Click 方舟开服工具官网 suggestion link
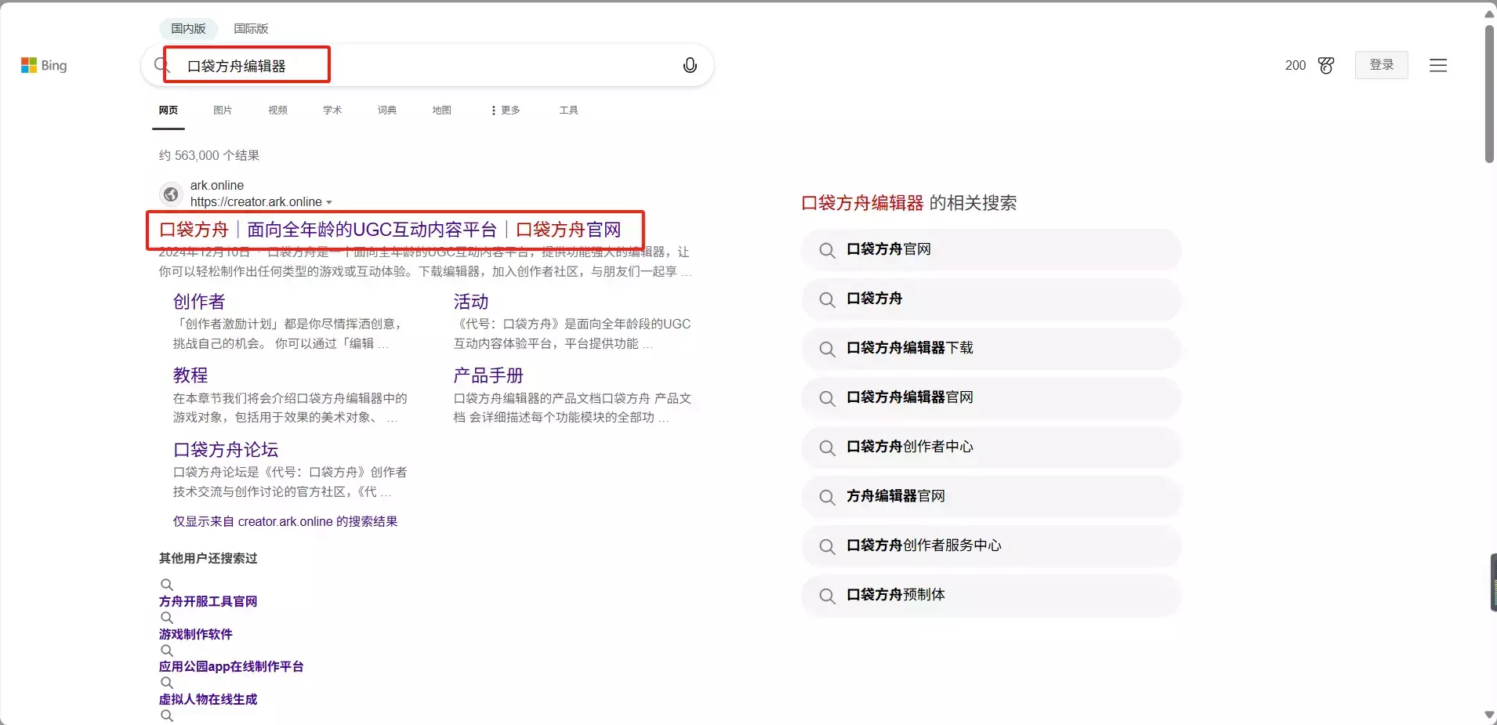1497x725 pixels. (208, 602)
